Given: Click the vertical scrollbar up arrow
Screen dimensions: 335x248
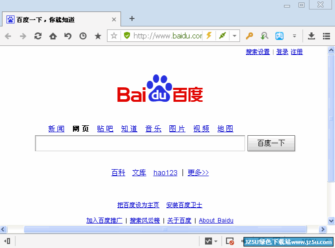Looking at the screenshot, I should click(x=331, y=50).
